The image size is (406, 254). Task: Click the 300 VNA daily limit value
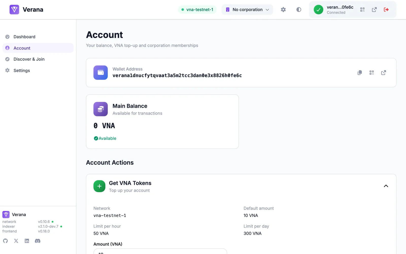(x=252, y=233)
